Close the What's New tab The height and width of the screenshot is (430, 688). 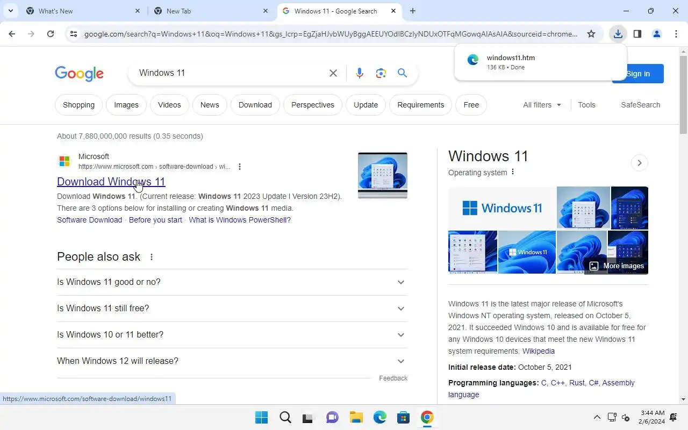click(137, 11)
